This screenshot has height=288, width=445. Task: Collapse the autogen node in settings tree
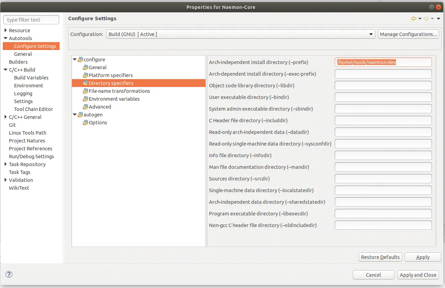tap(75, 115)
